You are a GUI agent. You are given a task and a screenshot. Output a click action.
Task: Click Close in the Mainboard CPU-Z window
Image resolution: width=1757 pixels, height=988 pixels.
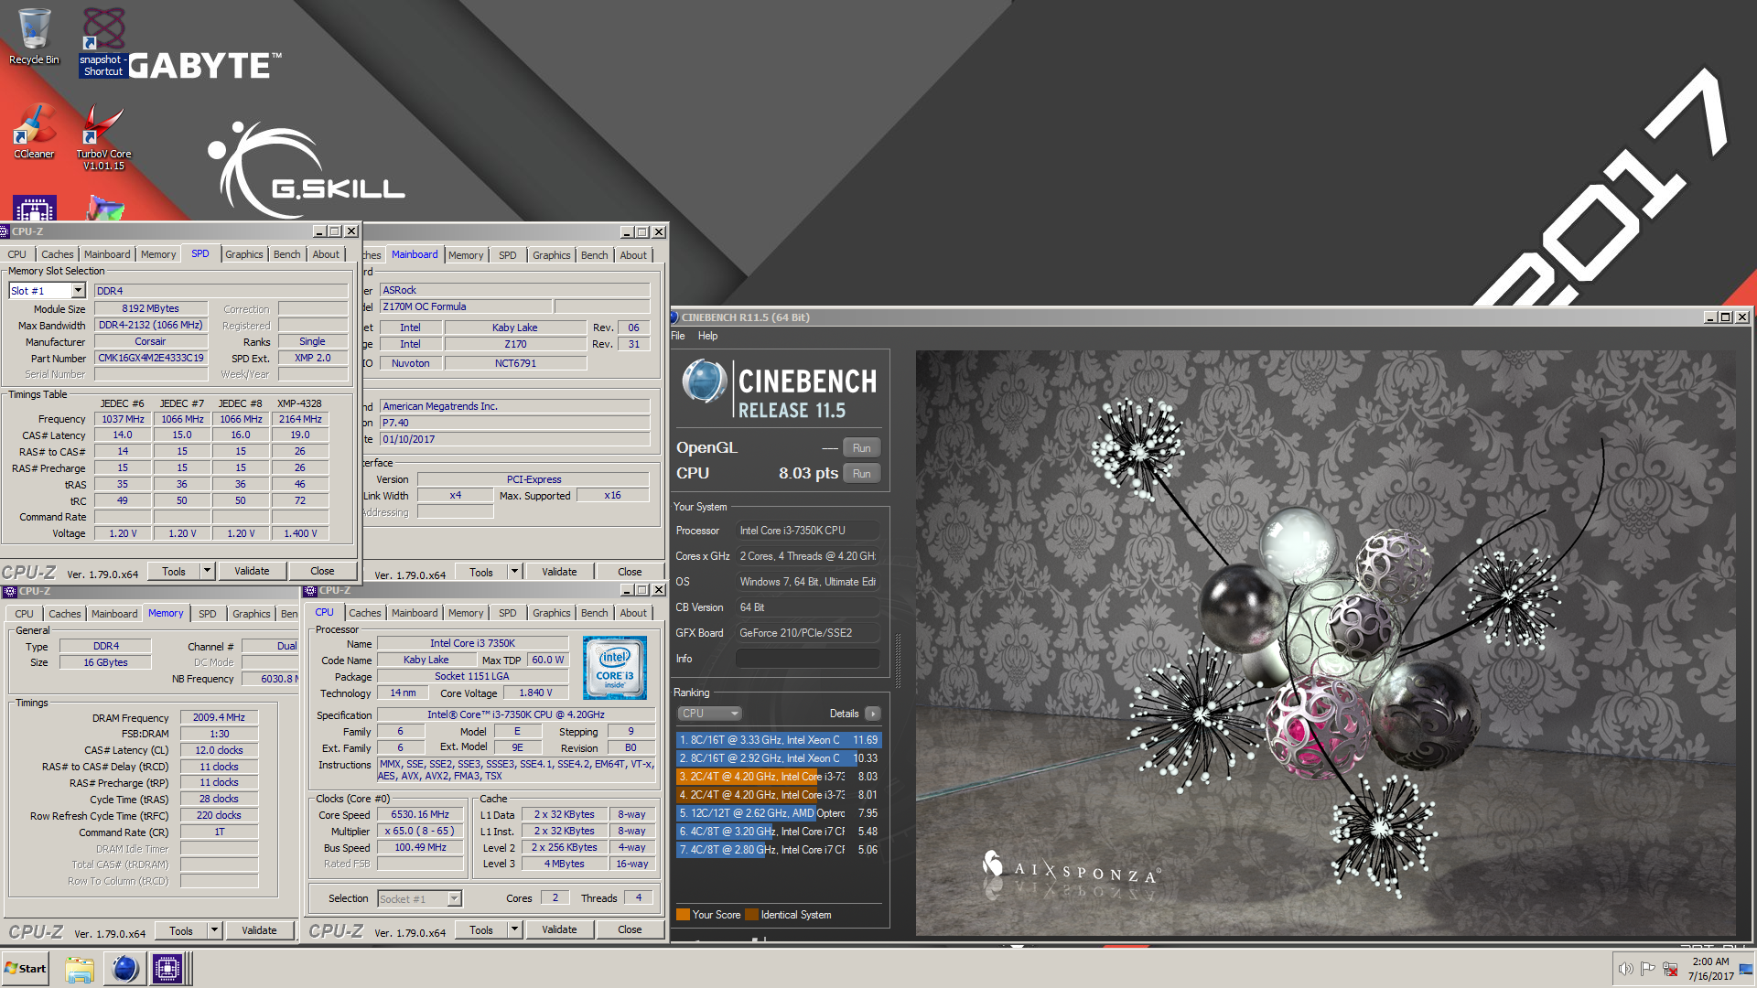click(630, 572)
